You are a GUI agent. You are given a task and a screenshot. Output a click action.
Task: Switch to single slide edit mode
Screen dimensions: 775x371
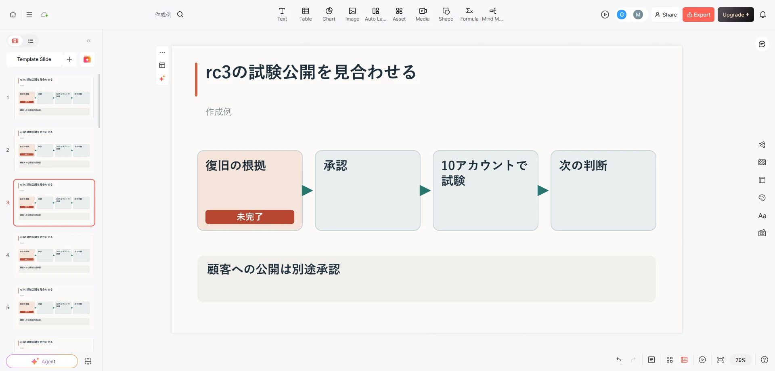point(684,360)
